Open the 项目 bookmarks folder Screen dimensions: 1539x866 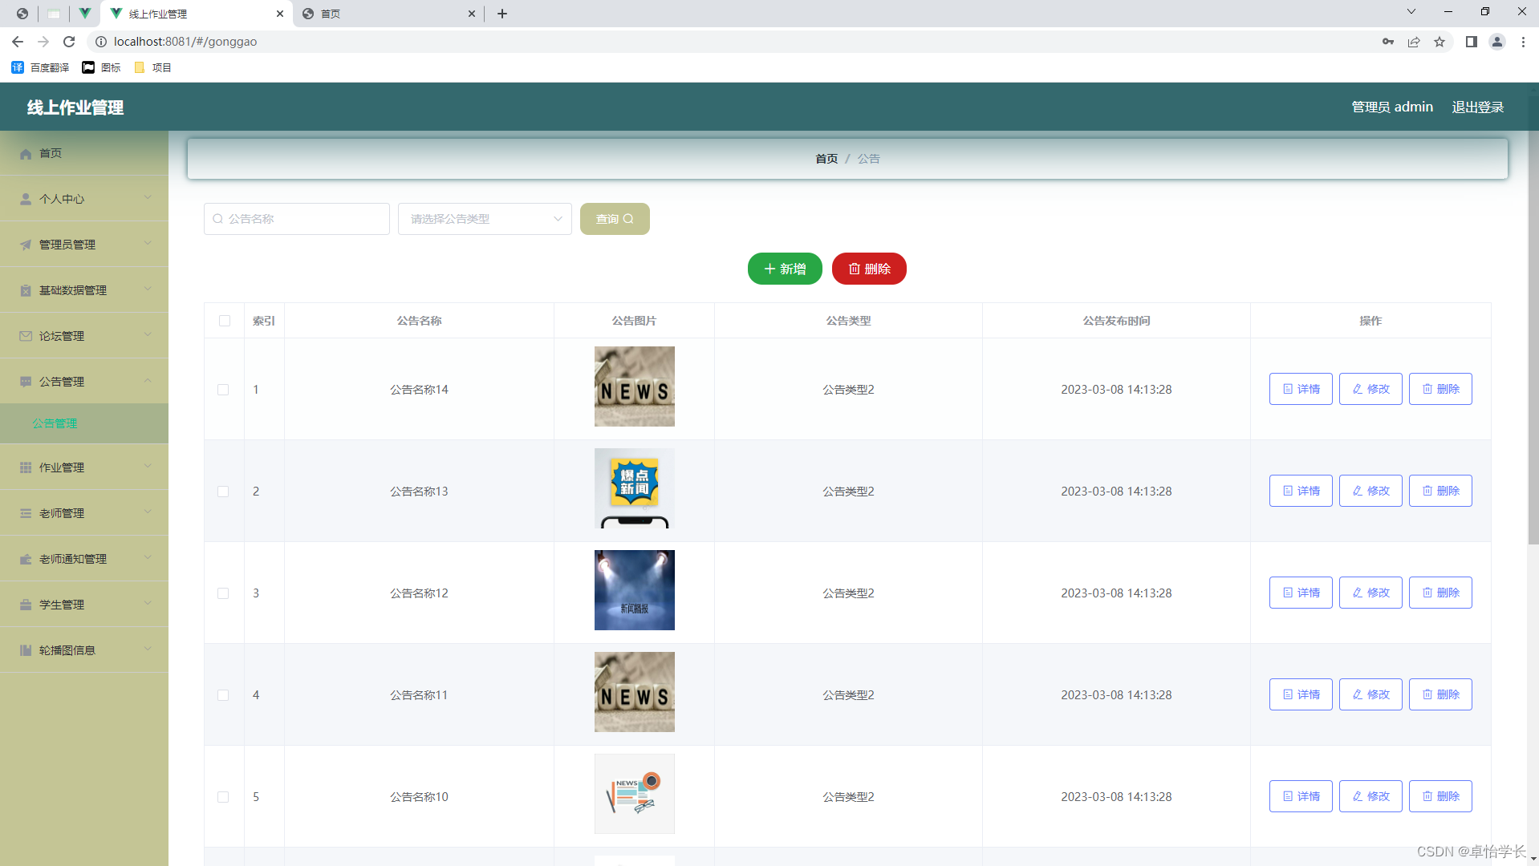pos(152,67)
